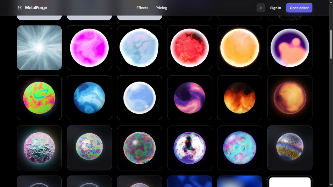This screenshot has height=187, width=333.
Task: Select the pastel oil-slick sphere with white patches
Action: pos(89,148)
